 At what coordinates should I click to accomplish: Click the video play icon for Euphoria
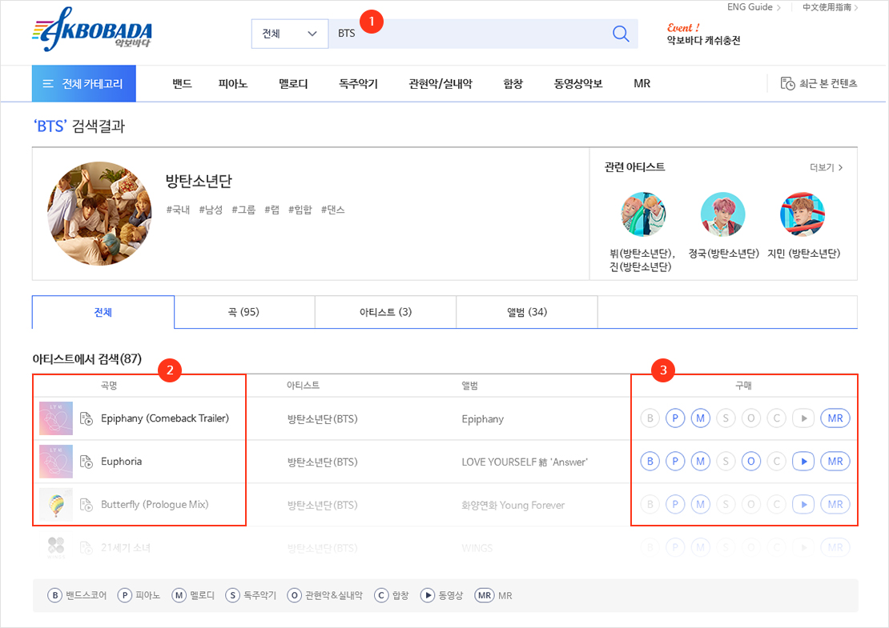click(803, 462)
